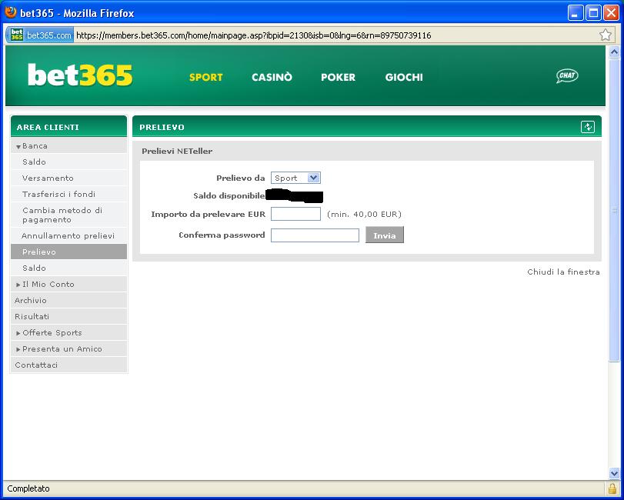624x500 pixels.
Task: Click the bookmark star in address bar
Action: (606, 35)
